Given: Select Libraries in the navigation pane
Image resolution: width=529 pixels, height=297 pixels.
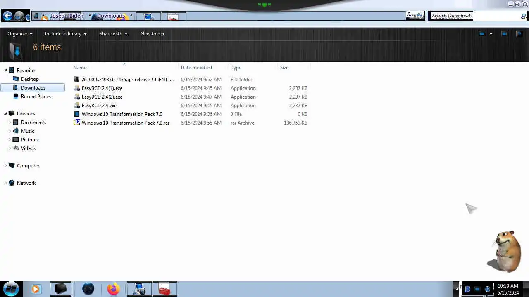Looking at the screenshot, I should coord(26,114).
